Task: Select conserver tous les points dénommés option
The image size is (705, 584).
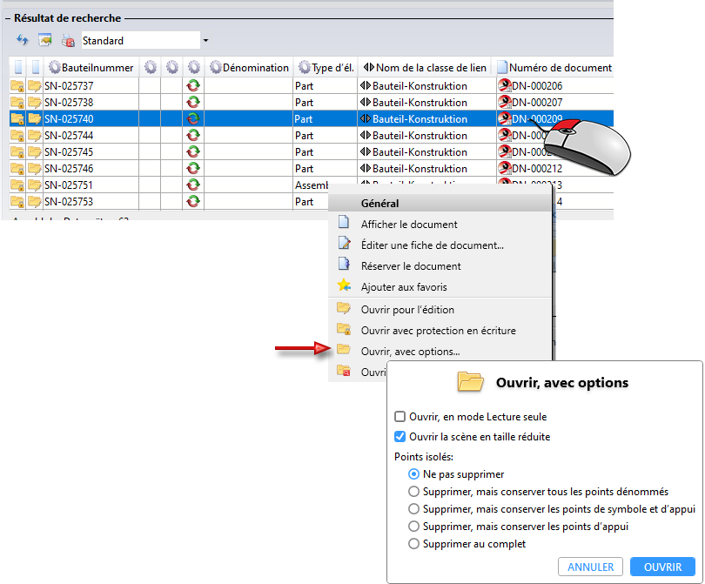Action: (413, 492)
